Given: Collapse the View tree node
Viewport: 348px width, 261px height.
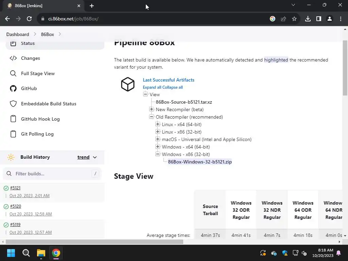Looking at the screenshot, I should click(145, 94).
